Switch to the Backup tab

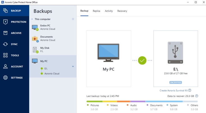(84, 11)
